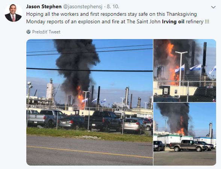
Task: Expand the tweet options chevron
Action: point(213,7)
